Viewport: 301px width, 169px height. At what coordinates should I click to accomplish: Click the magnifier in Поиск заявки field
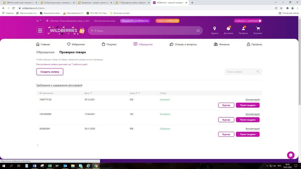pos(258,72)
